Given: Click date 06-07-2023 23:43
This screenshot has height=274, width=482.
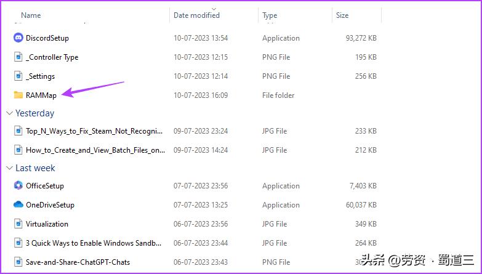Looking at the screenshot, I should coord(201,262).
